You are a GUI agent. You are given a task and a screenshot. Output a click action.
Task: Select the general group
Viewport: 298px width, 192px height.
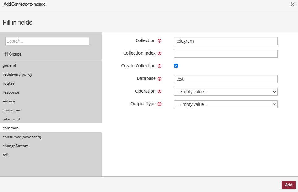coord(10,65)
